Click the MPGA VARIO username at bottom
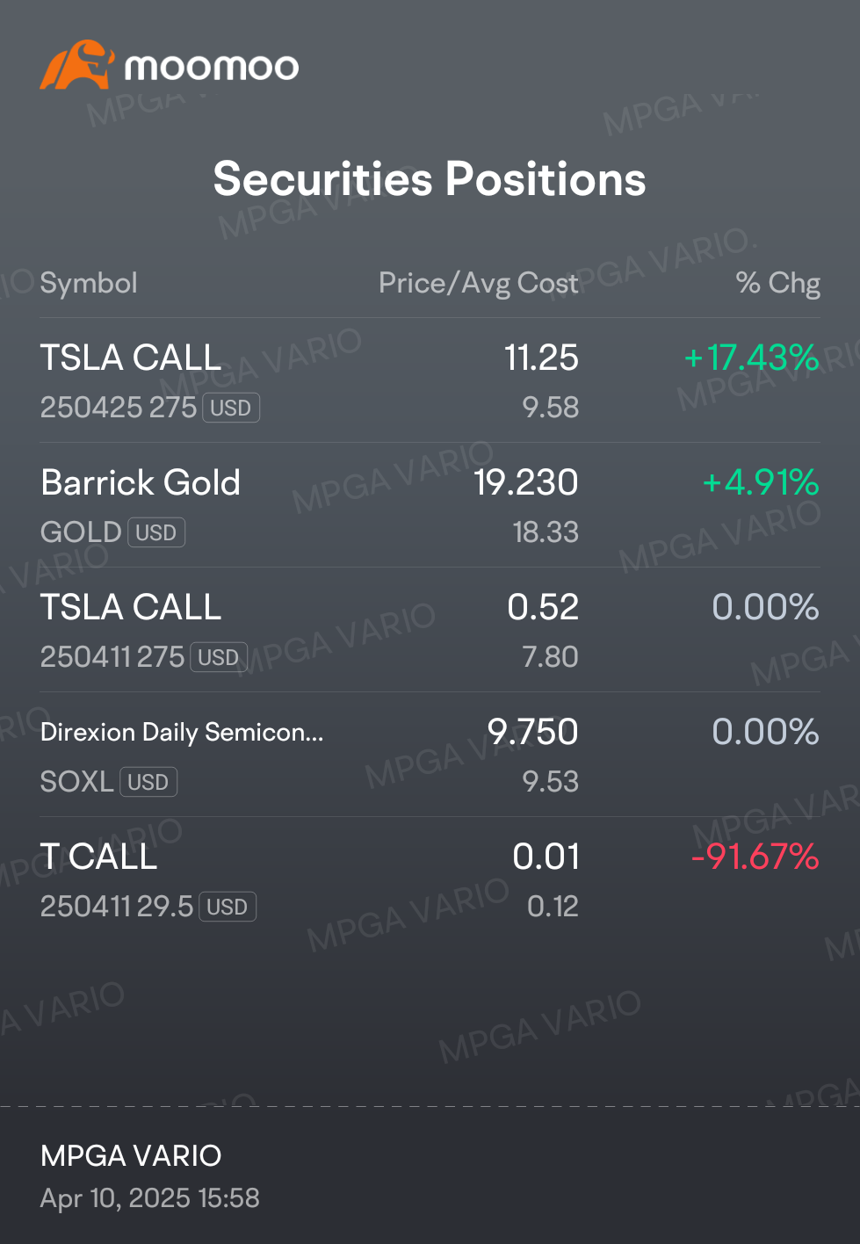The height and width of the screenshot is (1244, 860). [131, 1156]
